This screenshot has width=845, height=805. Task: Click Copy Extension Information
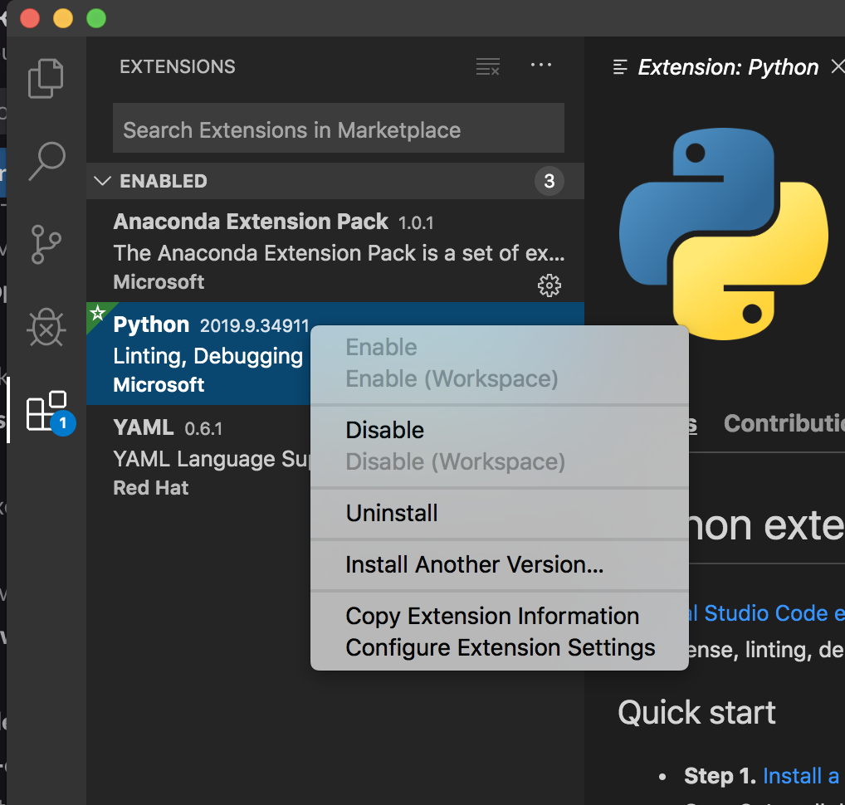(x=492, y=616)
